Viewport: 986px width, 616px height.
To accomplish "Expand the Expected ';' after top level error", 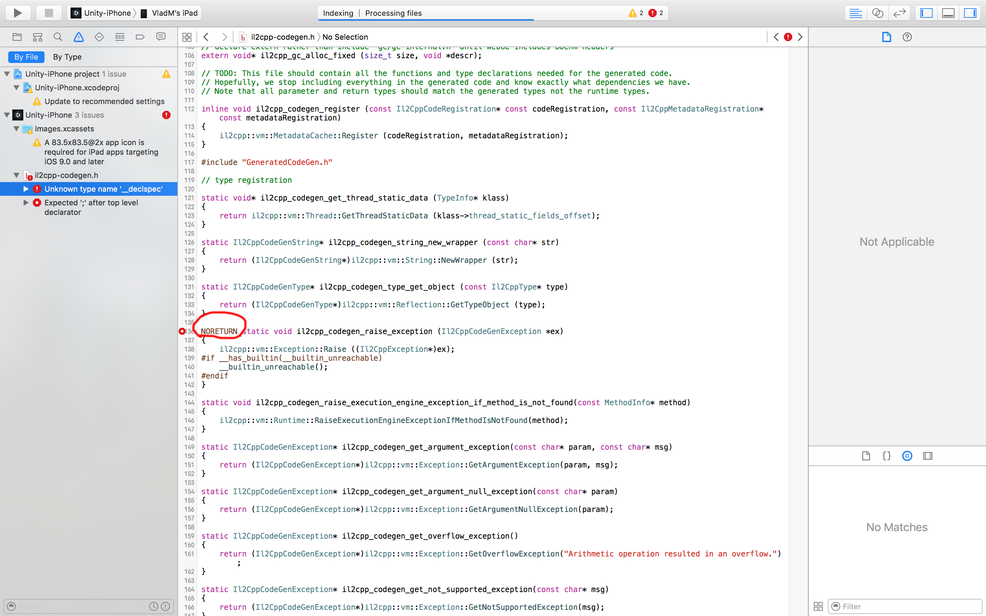I will tap(26, 203).
